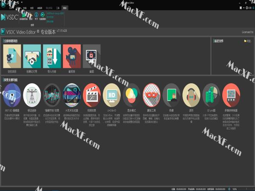Click the position time value in status bar
Image resolution: width=255 pixels, height=191 pixels.
point(181,189)
